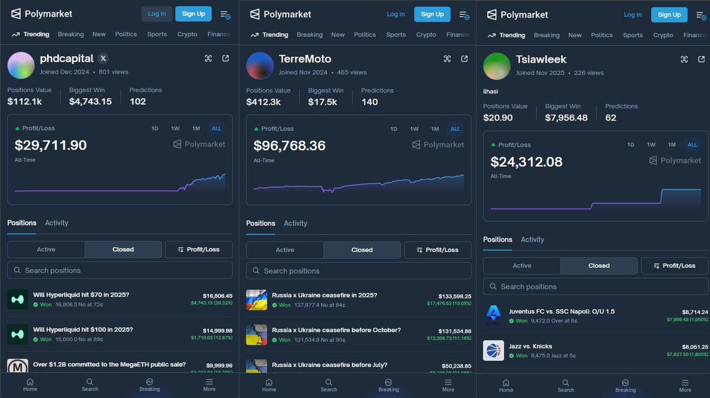This screenshot has height=398, width=710.
Task: Click the phdcapital profile avatar
Action: pos(21,65)
